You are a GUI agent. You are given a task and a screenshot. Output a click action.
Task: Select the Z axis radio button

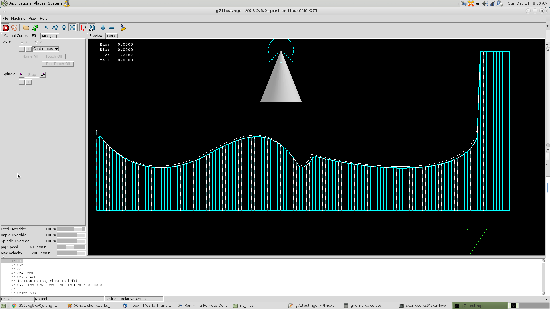point(38,42)
